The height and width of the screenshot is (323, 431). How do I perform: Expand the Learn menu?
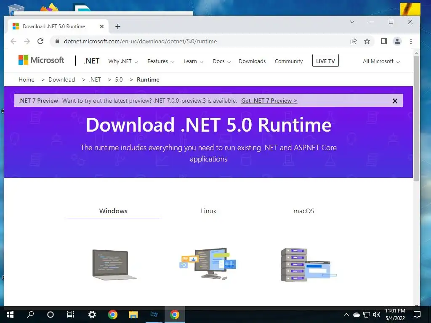coord(194,61)
